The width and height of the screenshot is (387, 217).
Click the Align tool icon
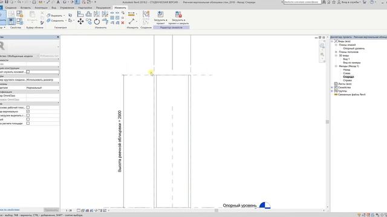click(x=80, y=14)
